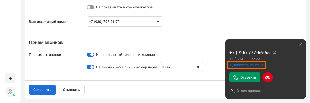Screen dimensions: 310x103
Task: Click the plus icon in left sidebar
Action: 10,78
